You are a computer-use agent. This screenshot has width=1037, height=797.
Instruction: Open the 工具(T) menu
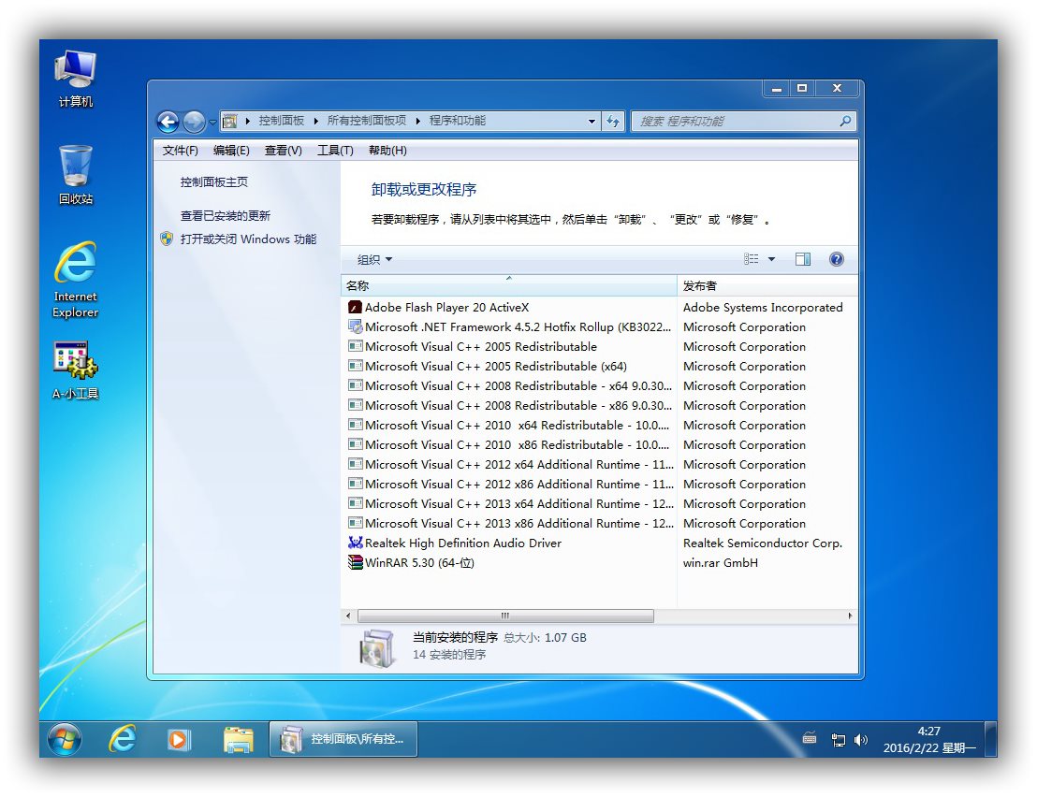click(335, 150)
